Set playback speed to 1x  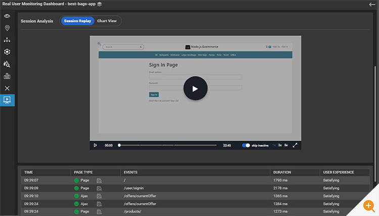point(274,145)
